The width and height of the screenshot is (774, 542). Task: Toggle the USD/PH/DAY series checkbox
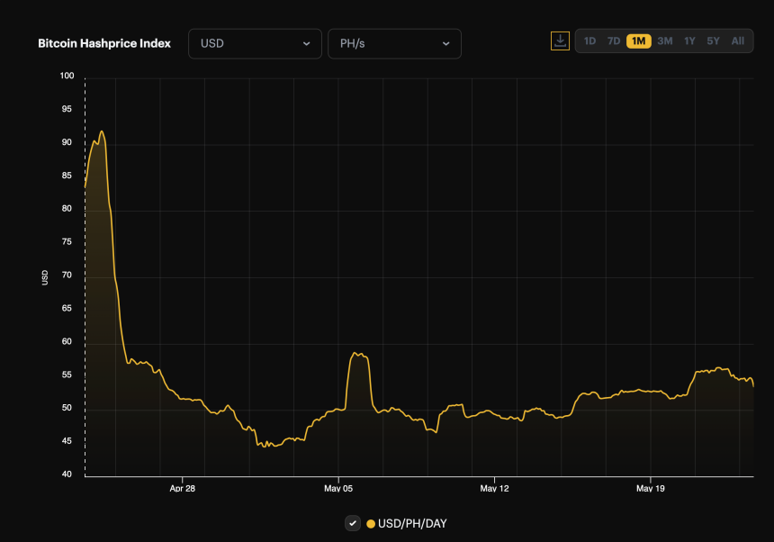point(353,523)
